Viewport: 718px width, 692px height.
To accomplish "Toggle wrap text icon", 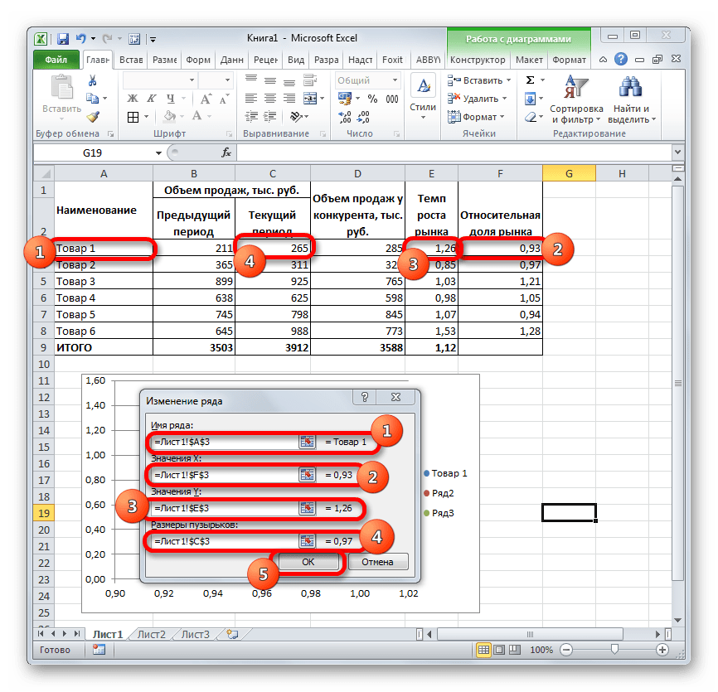I will (x=310, y=80).
